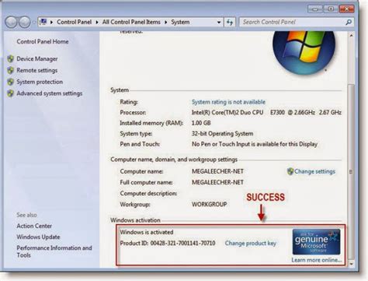Click shield icon beside Advanced system settings
368x281 pixels.
pos(11,93)
